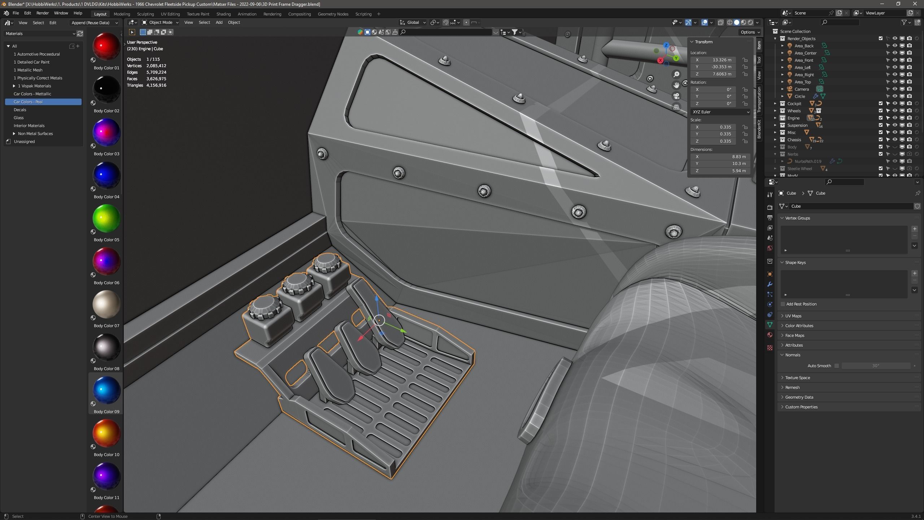The image size is (924, 520).
Task: Select the Decals asset catalog
Action: tap(20, 110)
